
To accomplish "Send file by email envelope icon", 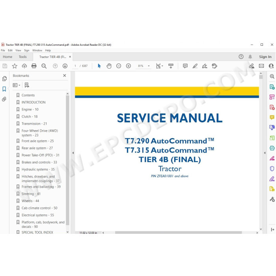I will pyautogui.click(x=261, y=66).
